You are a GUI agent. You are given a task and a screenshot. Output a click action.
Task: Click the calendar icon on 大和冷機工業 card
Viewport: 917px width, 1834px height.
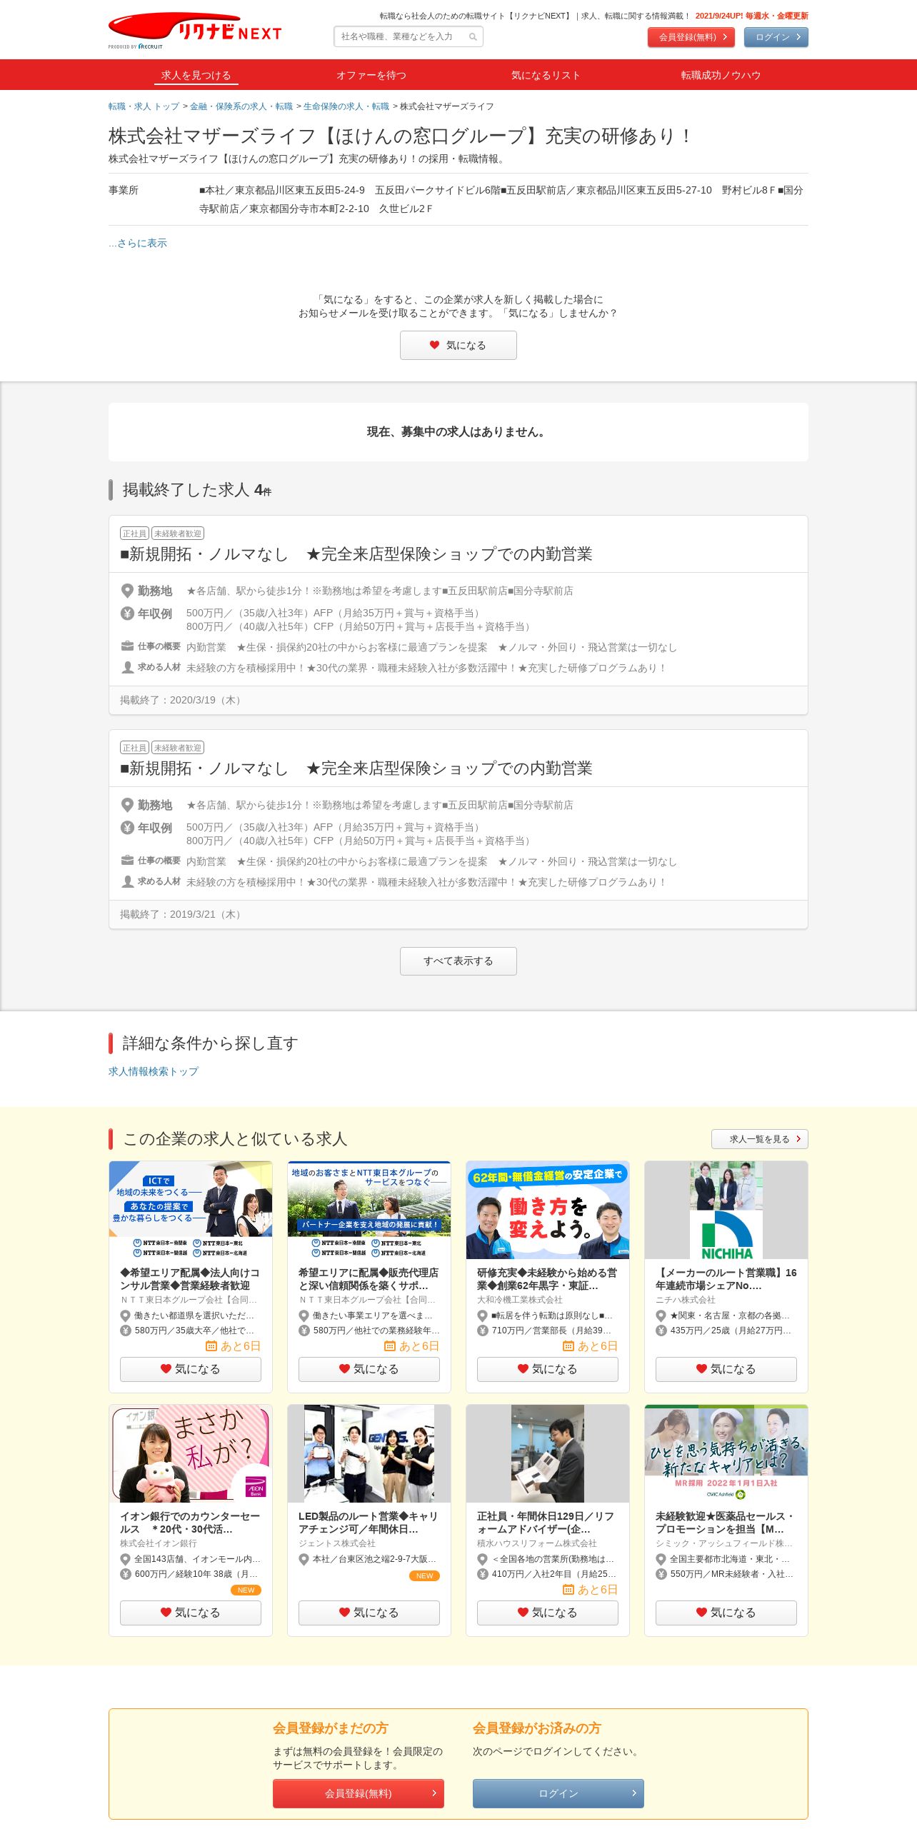tap(568, 1346)
